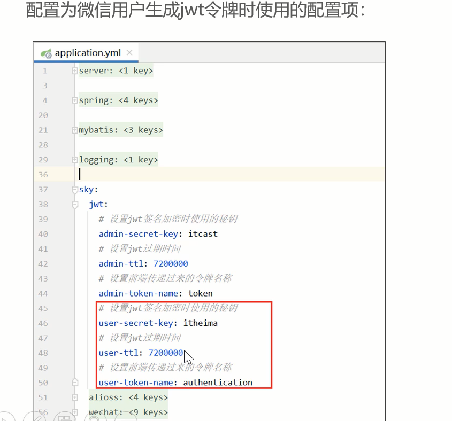
Task: Click the user-ttl value 7200000
Action: 166,353
